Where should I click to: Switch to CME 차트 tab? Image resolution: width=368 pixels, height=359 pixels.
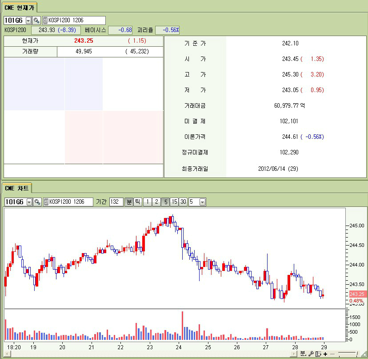click(16, 188)
